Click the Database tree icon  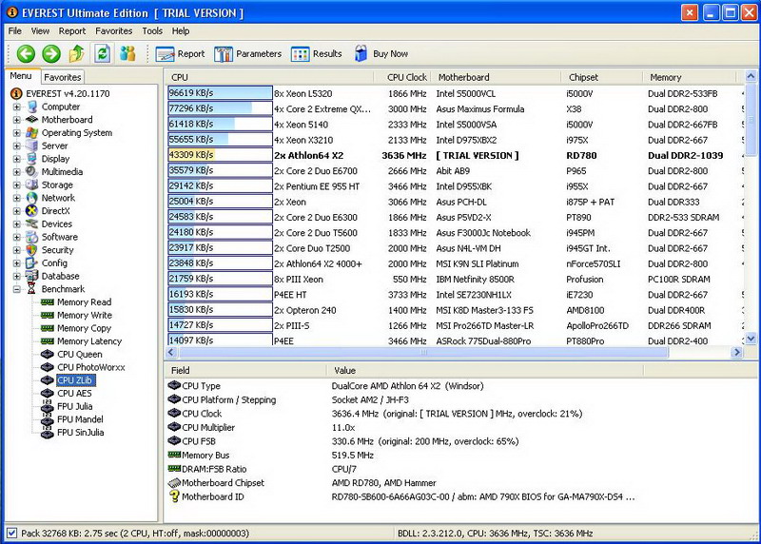coord(32,276)
